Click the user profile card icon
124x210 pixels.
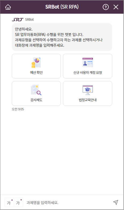coord(88,62)
